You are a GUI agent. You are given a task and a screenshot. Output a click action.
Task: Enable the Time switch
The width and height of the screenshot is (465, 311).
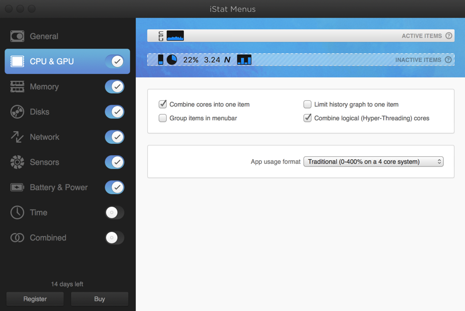[115, 212]
